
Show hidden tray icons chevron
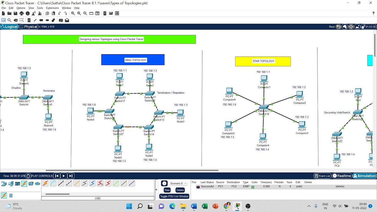click(309, 206)
